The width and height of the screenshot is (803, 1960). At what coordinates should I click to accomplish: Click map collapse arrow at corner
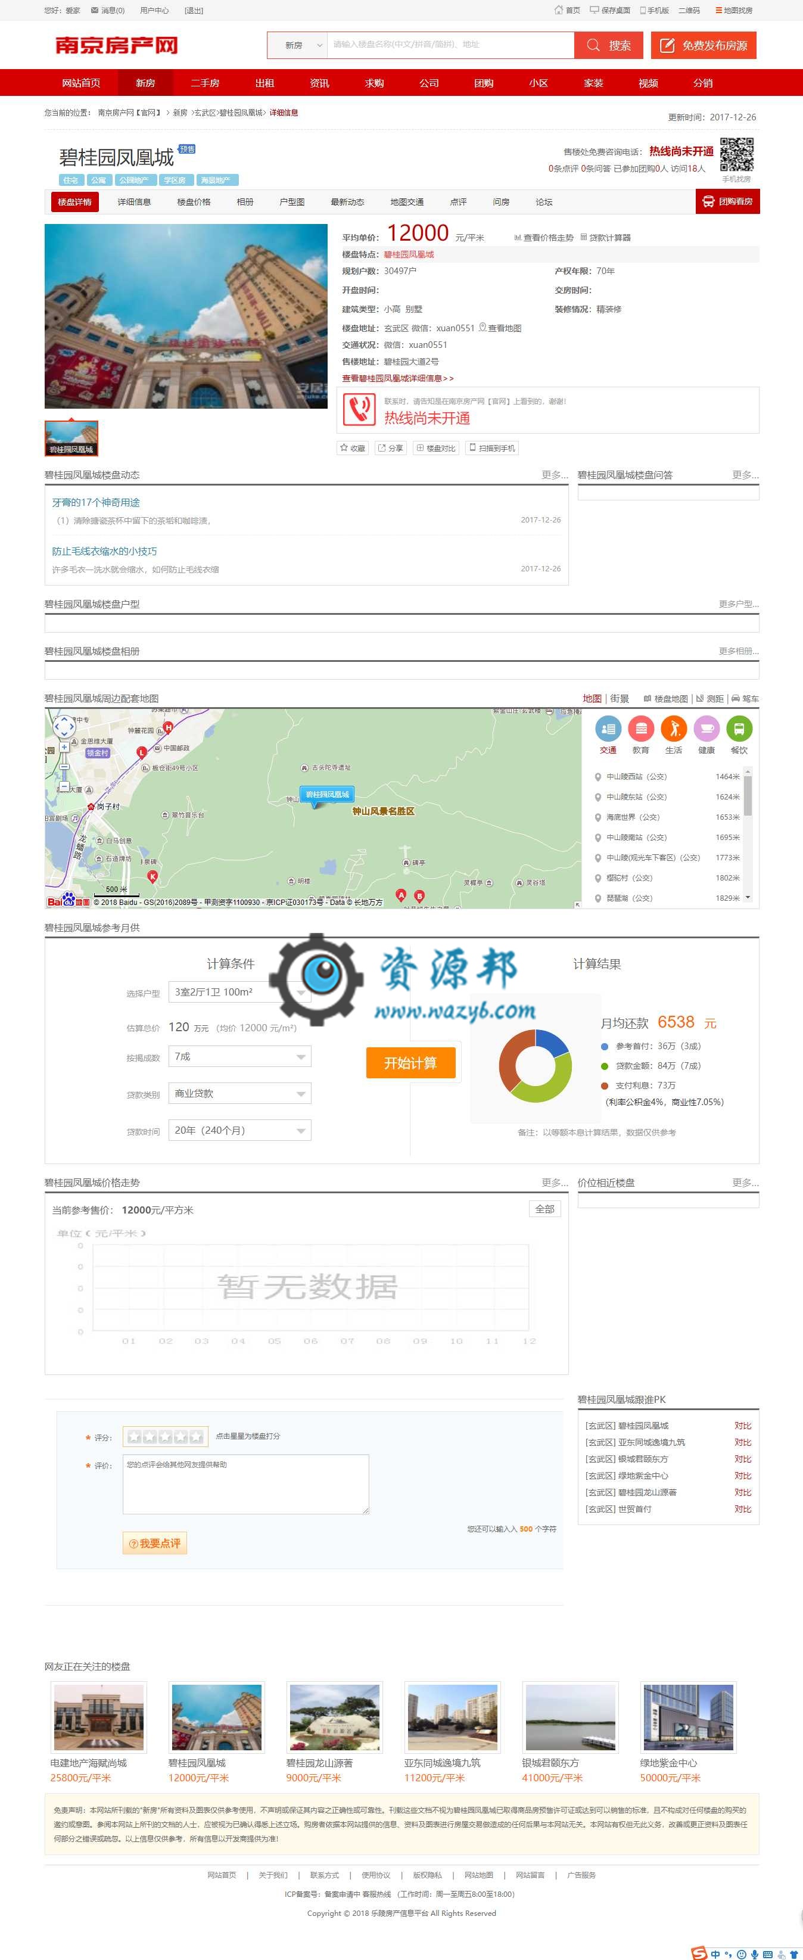click(577, 904)
